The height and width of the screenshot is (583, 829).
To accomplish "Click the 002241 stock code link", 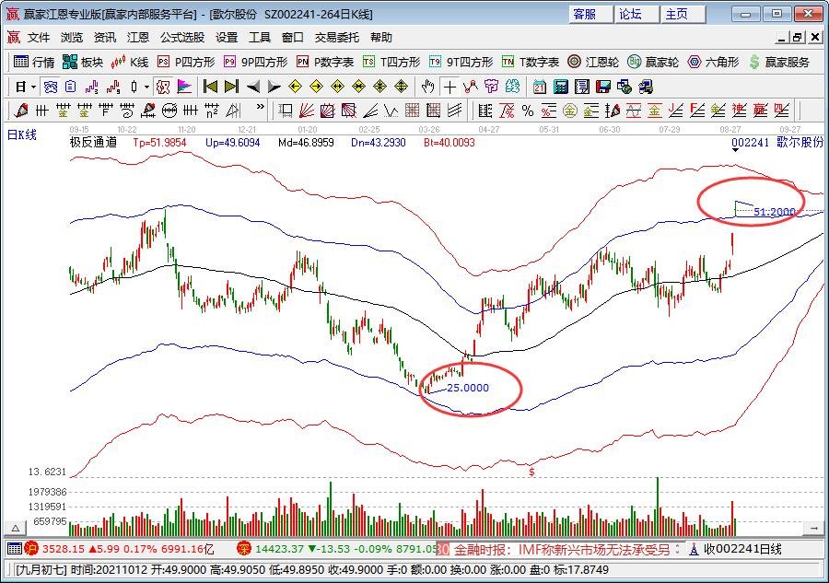I will pyautogui.click(x=750, y=142).
